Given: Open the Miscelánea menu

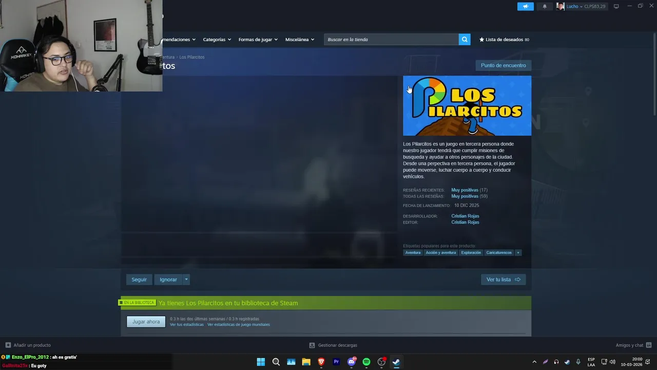Looking at the screenshot, I should [x=300, y=40].
